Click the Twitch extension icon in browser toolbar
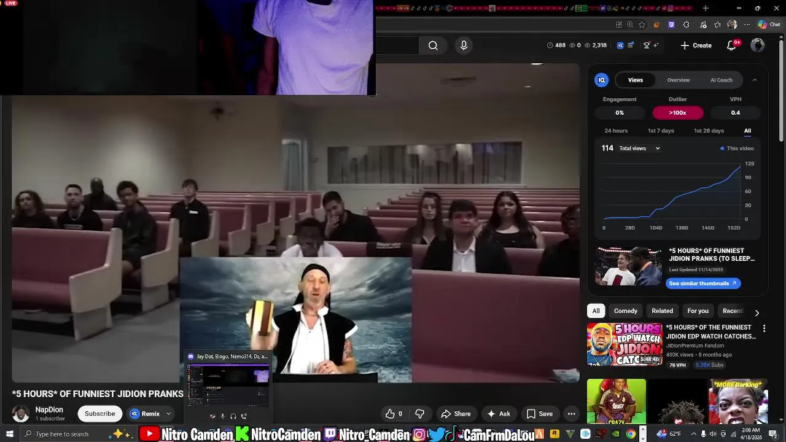Image resolution: width=786 pixels, height=442 pixels. (671, 25)
